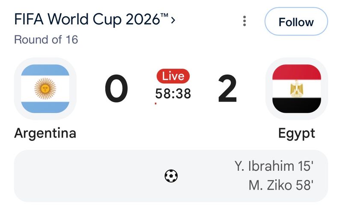This screenshot has width=342, height=205.
Task: Select goal scorer Y. Ibrahim 15'
Action: (x=274, y=166)
